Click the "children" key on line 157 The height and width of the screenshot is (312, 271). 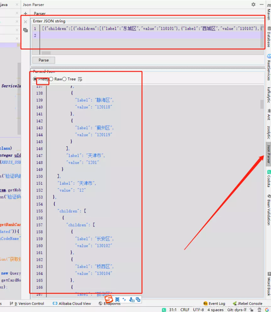coord(77,225)
